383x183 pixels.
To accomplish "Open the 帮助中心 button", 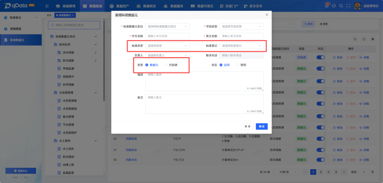I will tap(21, 171).
